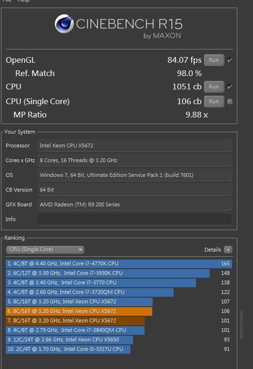Select the i5-3317U ranking entry
253x369 pixels.
(x=68, y=349)
